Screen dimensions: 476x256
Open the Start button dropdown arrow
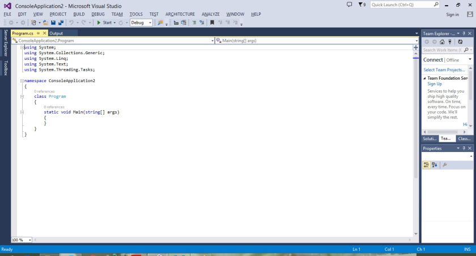(114, 23)
